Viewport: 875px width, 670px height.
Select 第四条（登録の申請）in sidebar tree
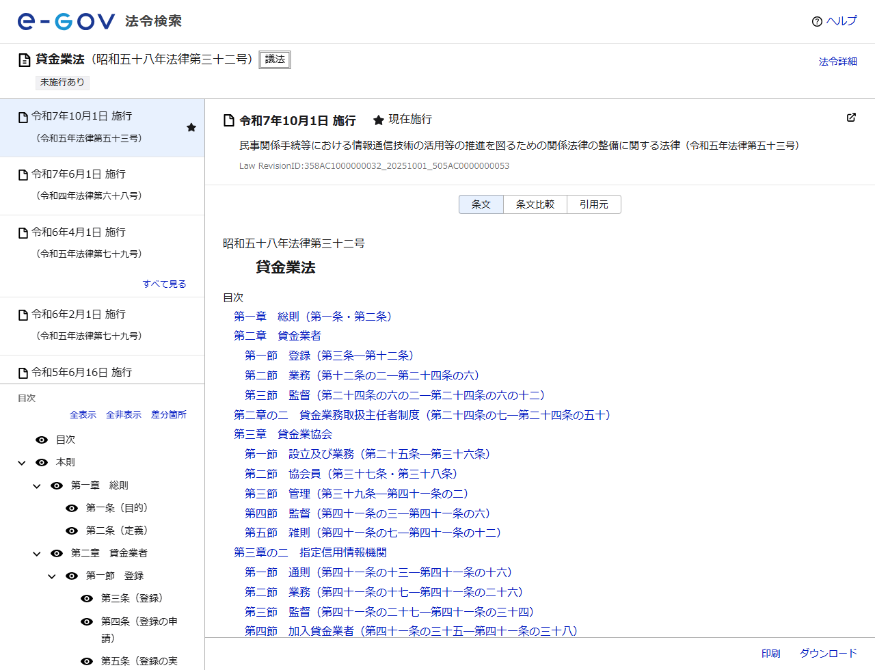[x=139, y=630]
